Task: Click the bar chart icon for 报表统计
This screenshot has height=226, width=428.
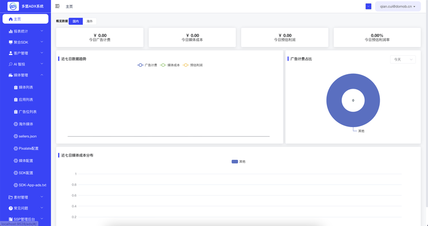Action: pyautogui.click(x=11, y=32)
